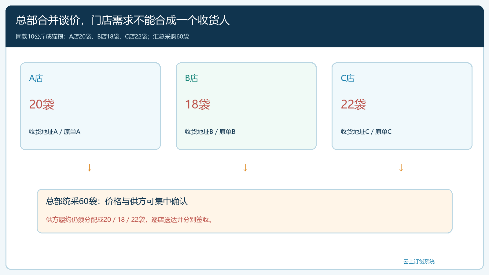Click the title 总部合并谈价，门店需求不能合成一个收货人
This screenshot has width=489, height=275.
(x=123, y=20)
